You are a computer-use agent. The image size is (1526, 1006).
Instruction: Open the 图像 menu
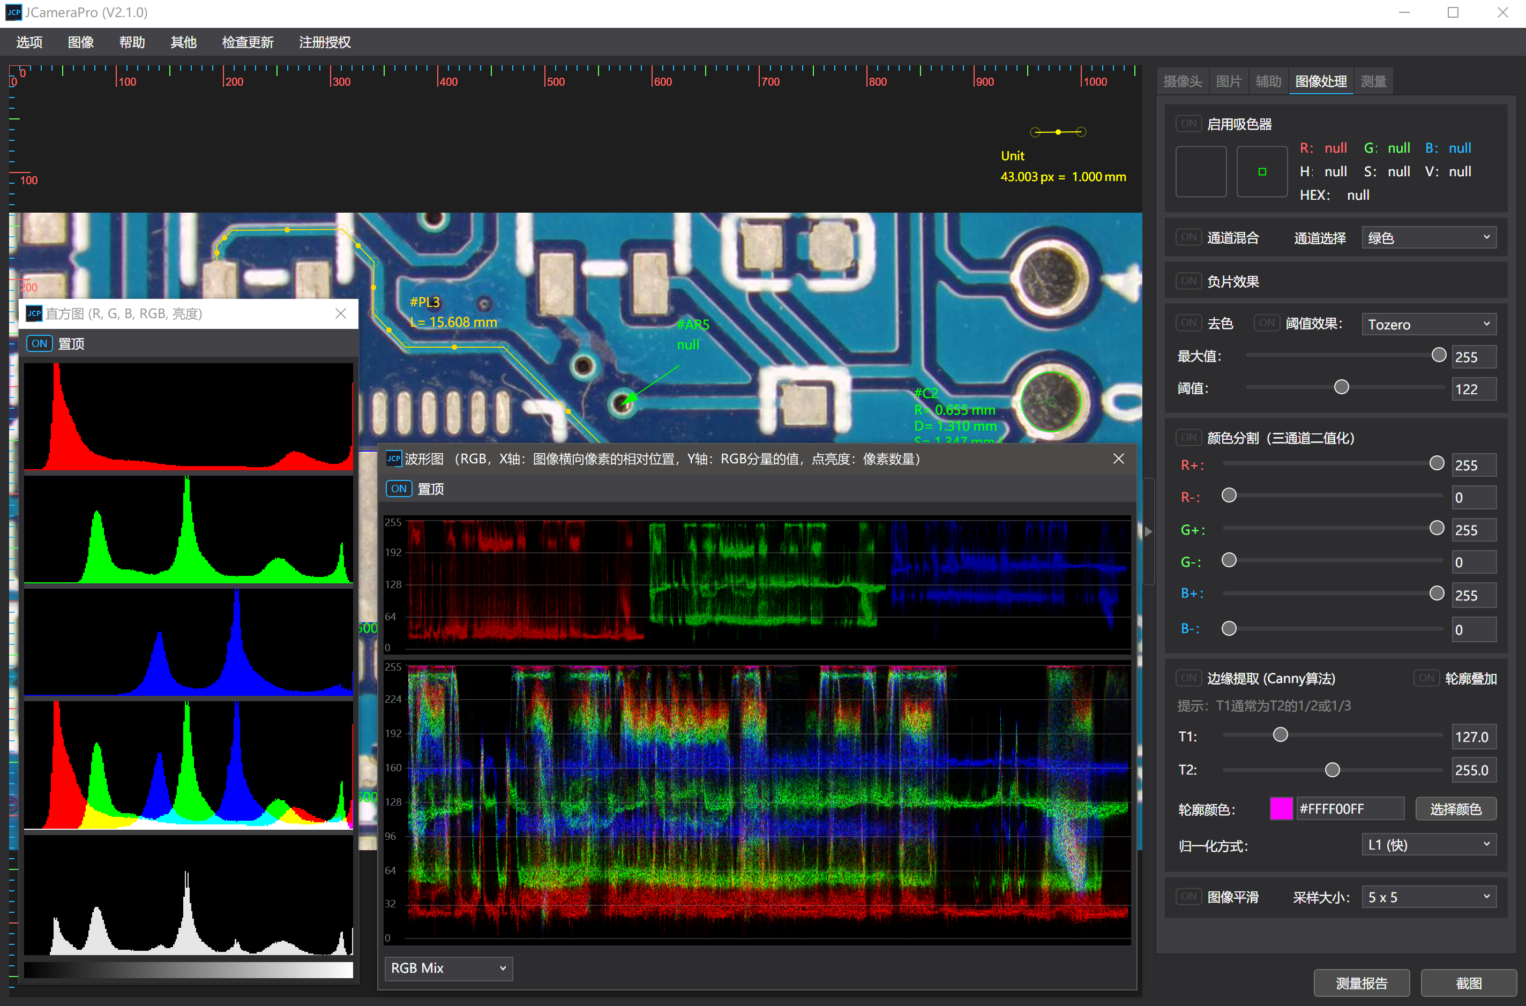pyautogui.click(x=81, y=42)
